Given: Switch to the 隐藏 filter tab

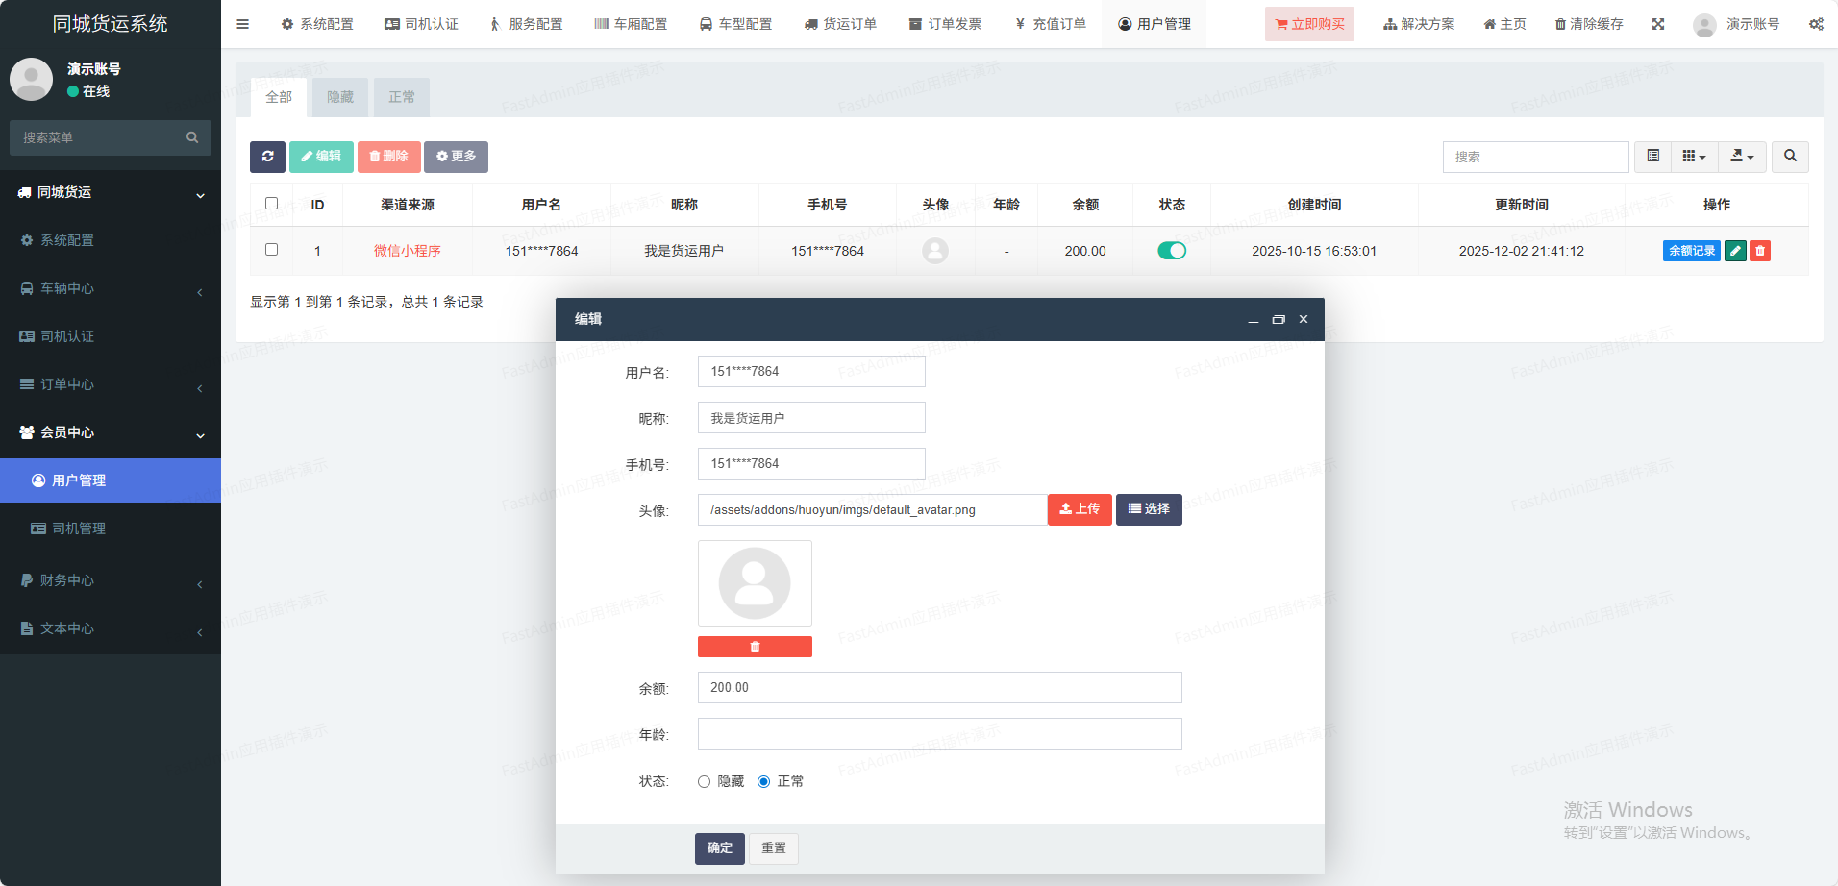Looking at the screenshot, I should tap(340, 97).
